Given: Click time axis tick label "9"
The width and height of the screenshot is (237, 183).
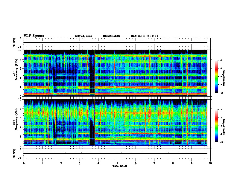Looking at the screenshot, I should 192,163.
